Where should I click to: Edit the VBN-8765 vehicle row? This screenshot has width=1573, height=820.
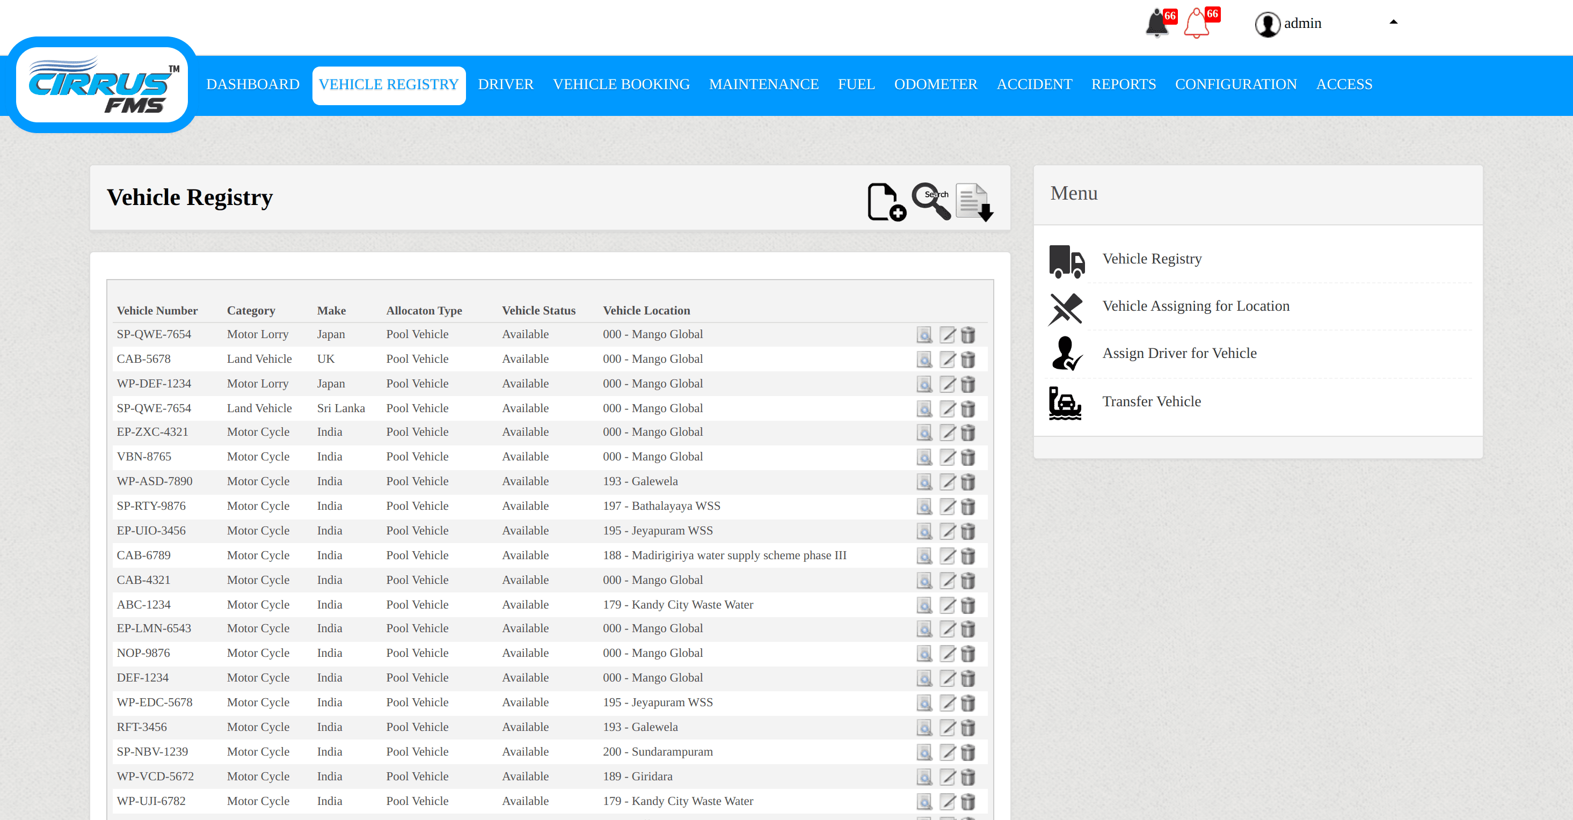click(946, 457)
